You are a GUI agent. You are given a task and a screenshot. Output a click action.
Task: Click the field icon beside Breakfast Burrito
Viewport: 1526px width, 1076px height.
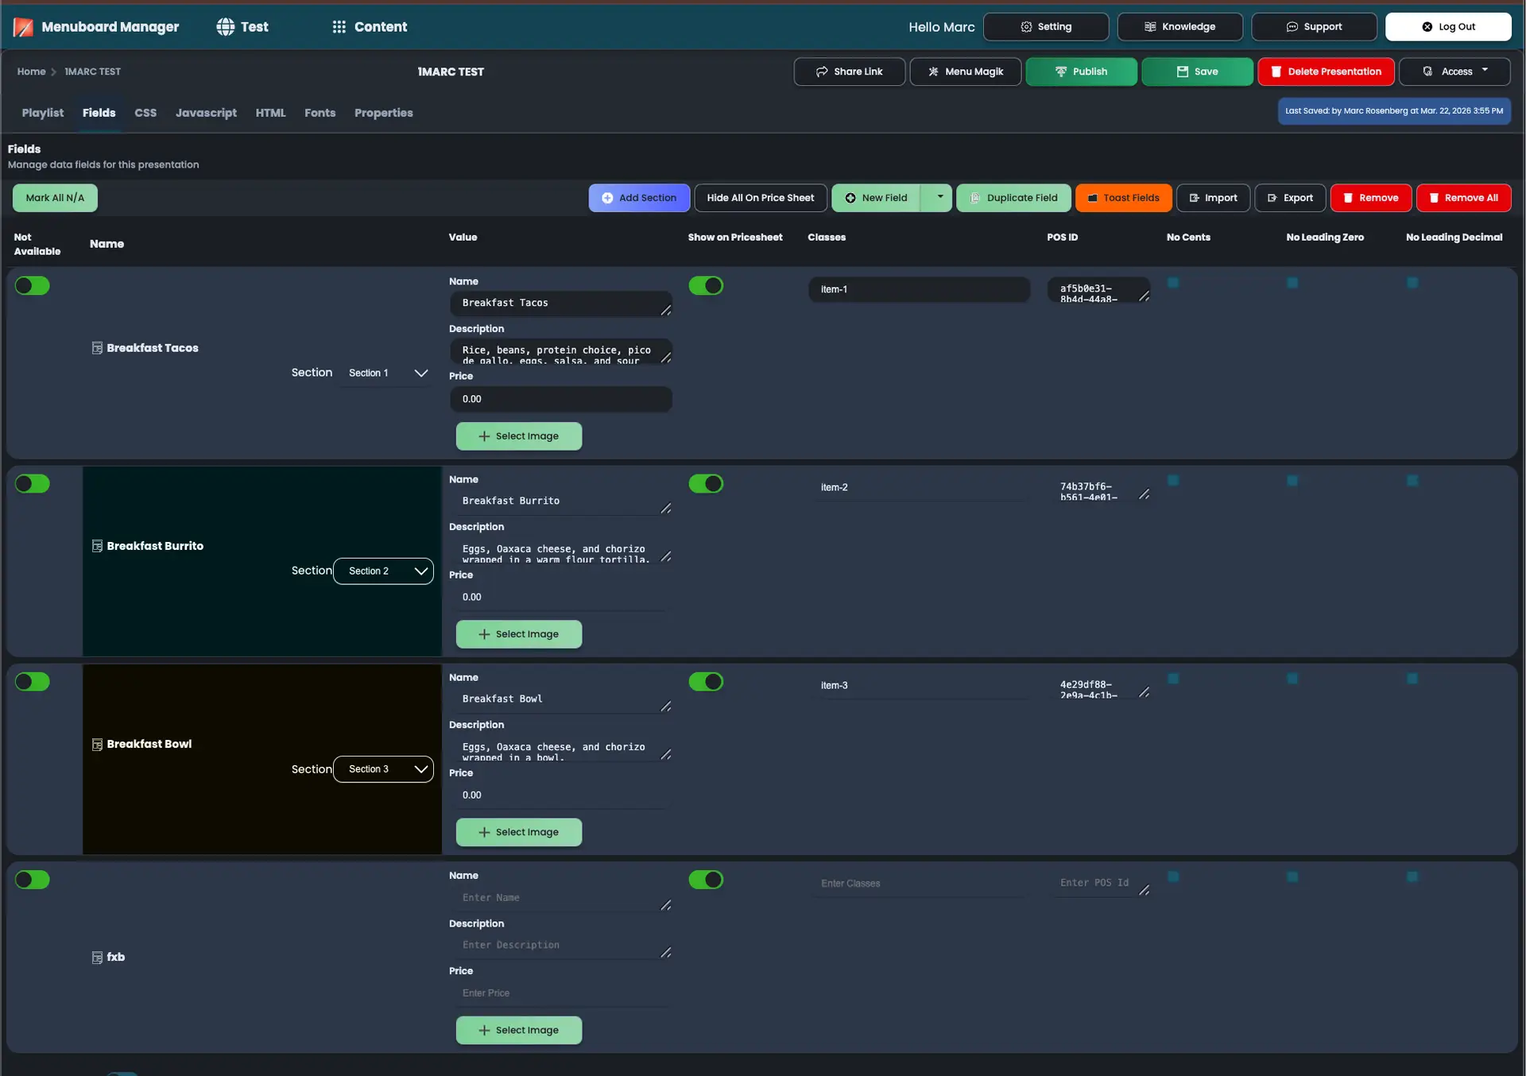pos(97,546)
